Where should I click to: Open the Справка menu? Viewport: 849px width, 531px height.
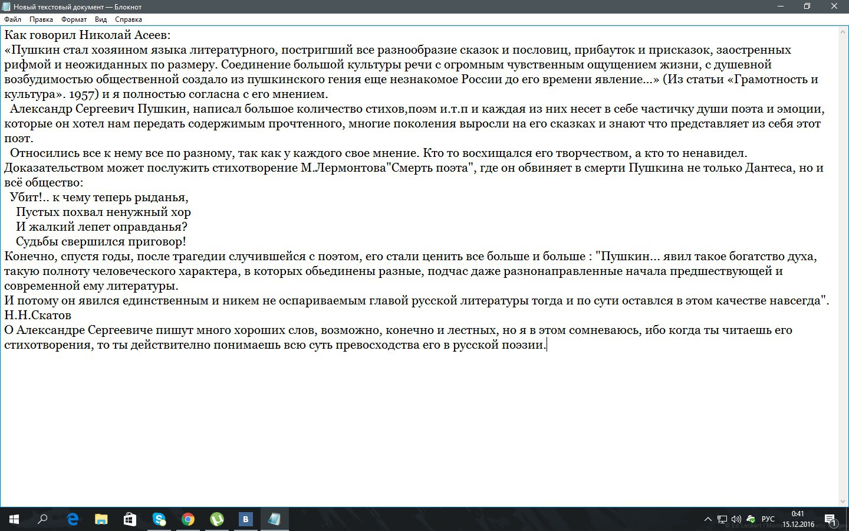pos(129,19)
